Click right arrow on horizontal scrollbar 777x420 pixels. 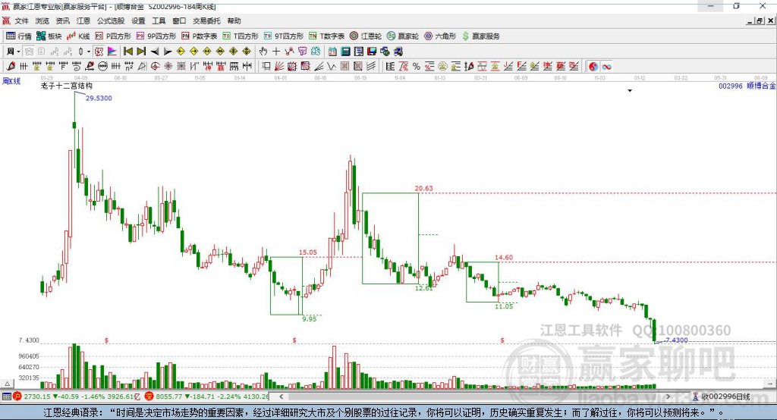click(668, 396)
